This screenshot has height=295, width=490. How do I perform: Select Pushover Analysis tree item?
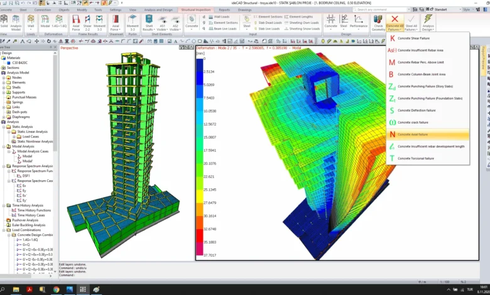point(25,220)
